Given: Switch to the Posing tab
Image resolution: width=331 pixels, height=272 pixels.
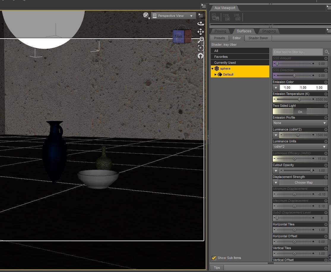Looking at the screenshot, I should click(x=220, y=31).
